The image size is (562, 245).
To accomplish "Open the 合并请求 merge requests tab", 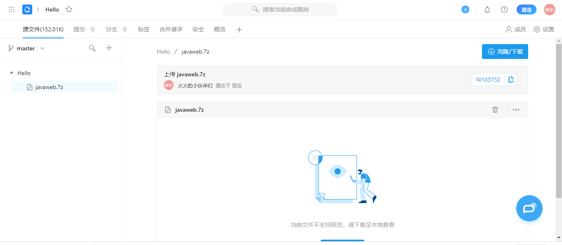I will [x=170, y=29].
